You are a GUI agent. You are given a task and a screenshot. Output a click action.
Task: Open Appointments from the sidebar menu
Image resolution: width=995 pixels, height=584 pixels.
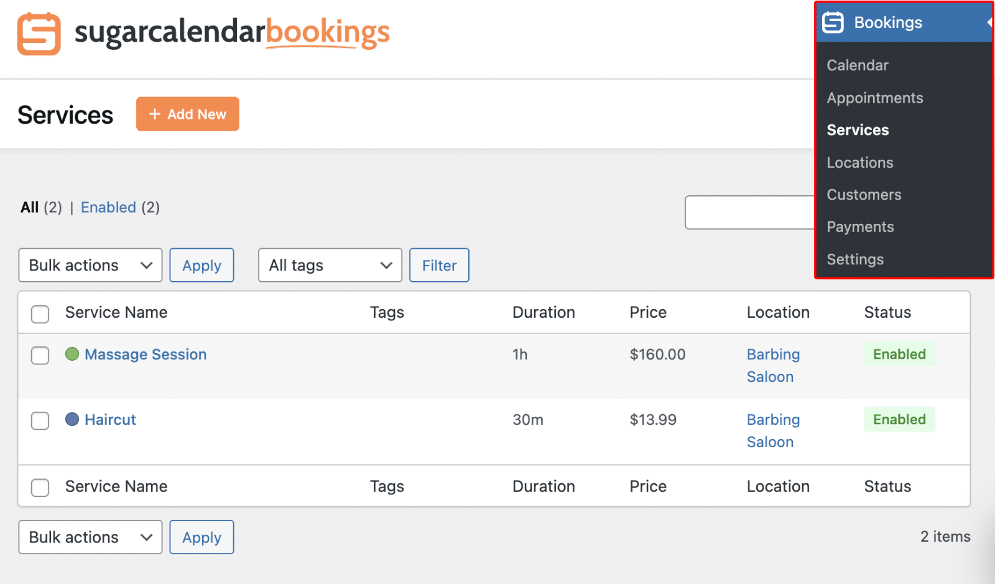pyautogui.click(x=874, y=98)
